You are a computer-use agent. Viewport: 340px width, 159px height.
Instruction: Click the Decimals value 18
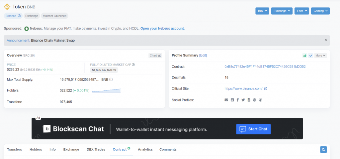point(226,77)
